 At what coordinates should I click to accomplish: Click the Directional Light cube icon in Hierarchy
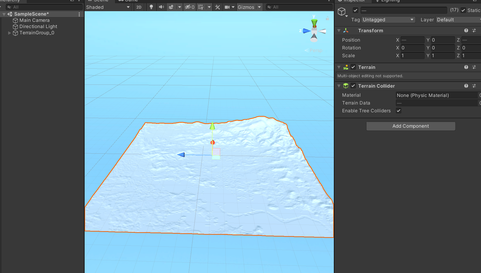click(x=15, y=27)
